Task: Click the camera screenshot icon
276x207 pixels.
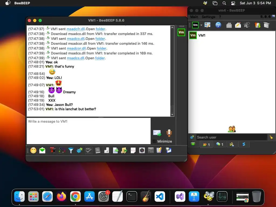Action: point(142,150)
